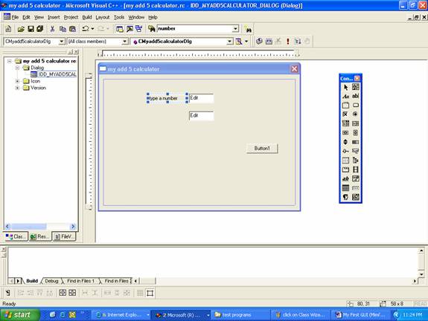Click the Save toolbar icon

(31, 29)
